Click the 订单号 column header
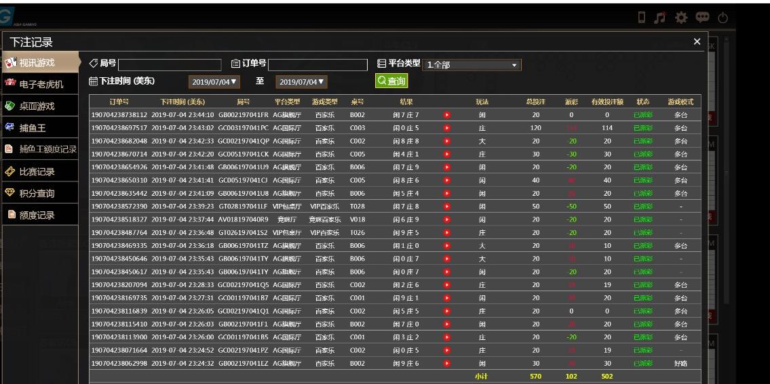 click(119, 102)
